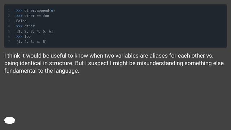Click the word 'misunderstanding' in the paragraph
231x130 pixels.
(160, 63)
